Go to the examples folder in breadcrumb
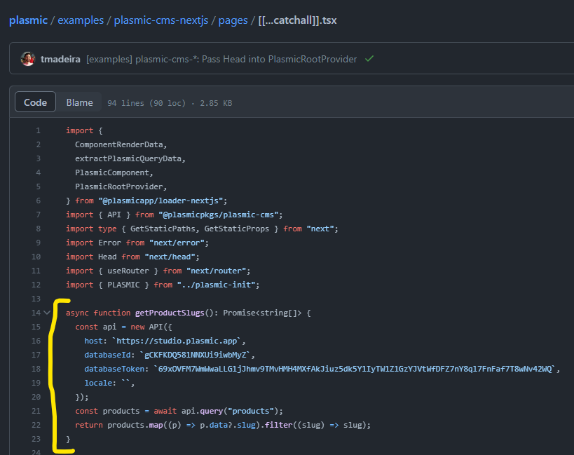This screenshot has height=455, width=574. pyautogui.click(x=81, y=20)
